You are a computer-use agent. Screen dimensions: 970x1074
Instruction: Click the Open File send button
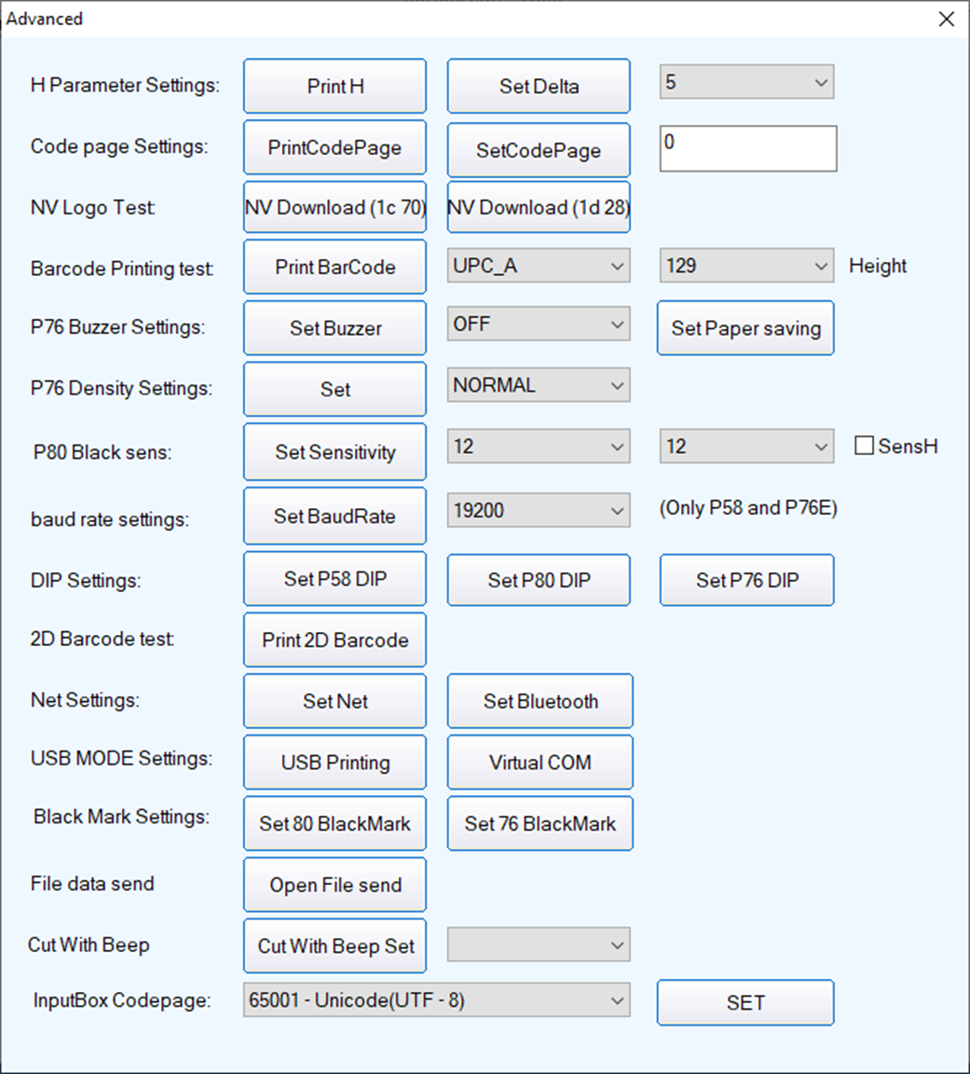[x=335, y=885]
